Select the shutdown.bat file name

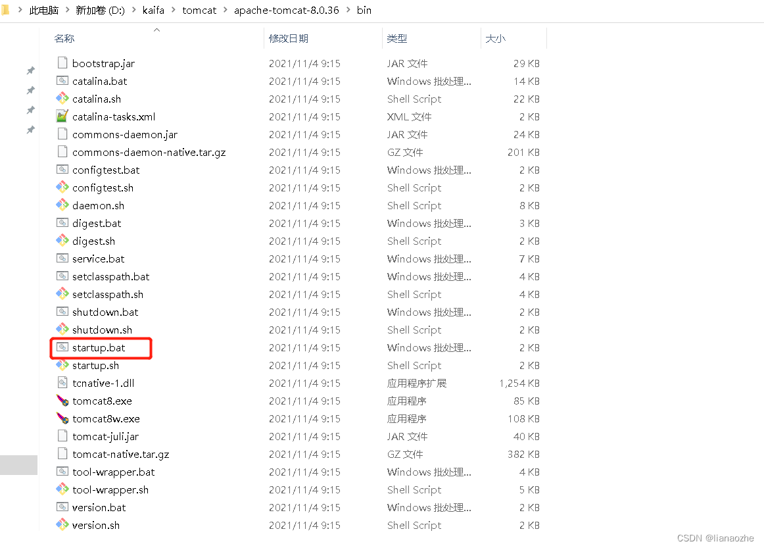(105, 312)
